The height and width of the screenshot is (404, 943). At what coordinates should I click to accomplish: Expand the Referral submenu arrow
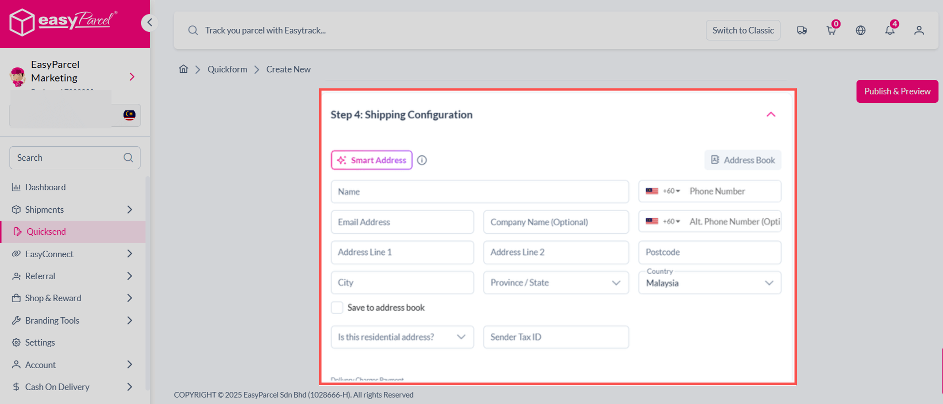[x=129, y=276]
